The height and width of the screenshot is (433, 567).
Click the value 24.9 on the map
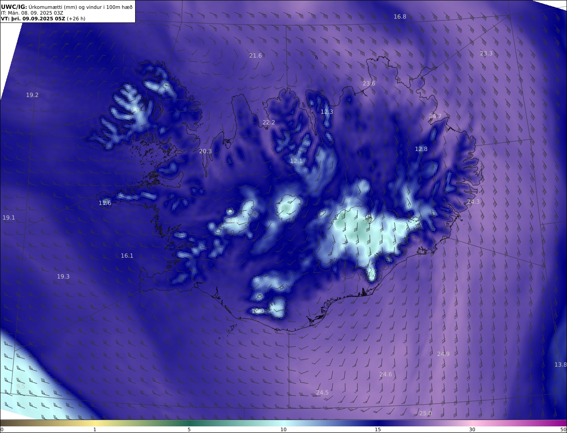click(443, 354)
